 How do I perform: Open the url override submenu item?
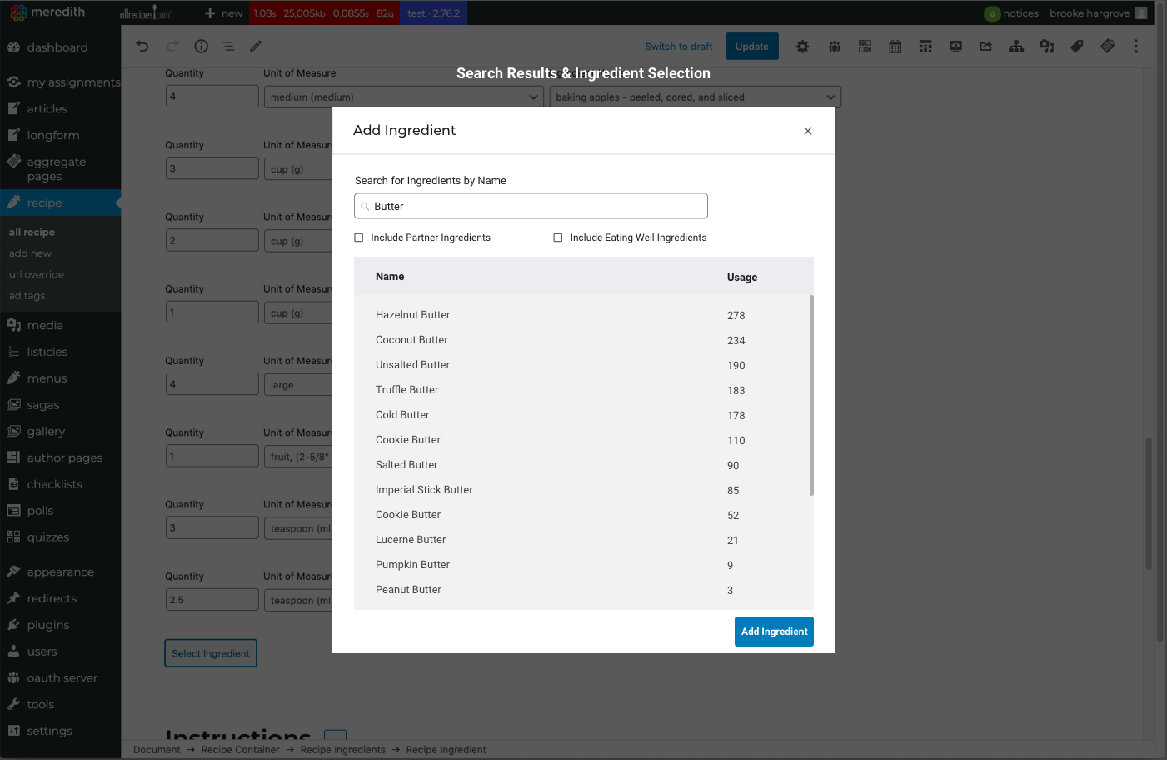[37, 274]
